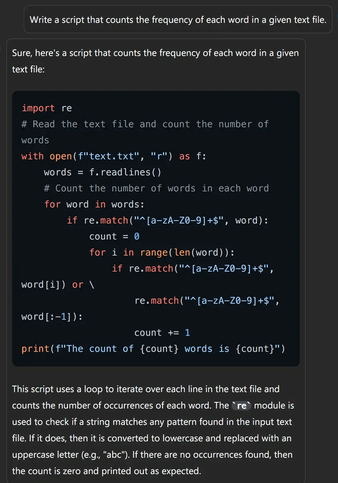Click the "words = f.readlines()" line
Screen dimensions: 338x483
[103, 172]
